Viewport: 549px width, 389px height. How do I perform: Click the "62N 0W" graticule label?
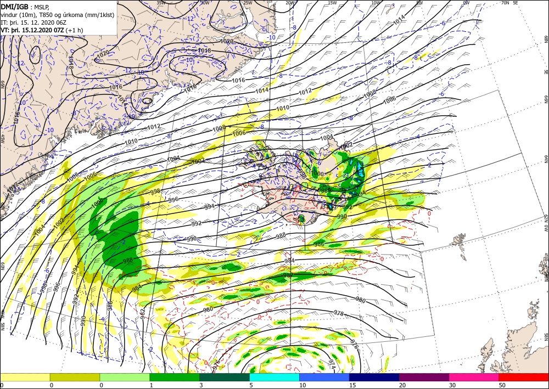546,223
